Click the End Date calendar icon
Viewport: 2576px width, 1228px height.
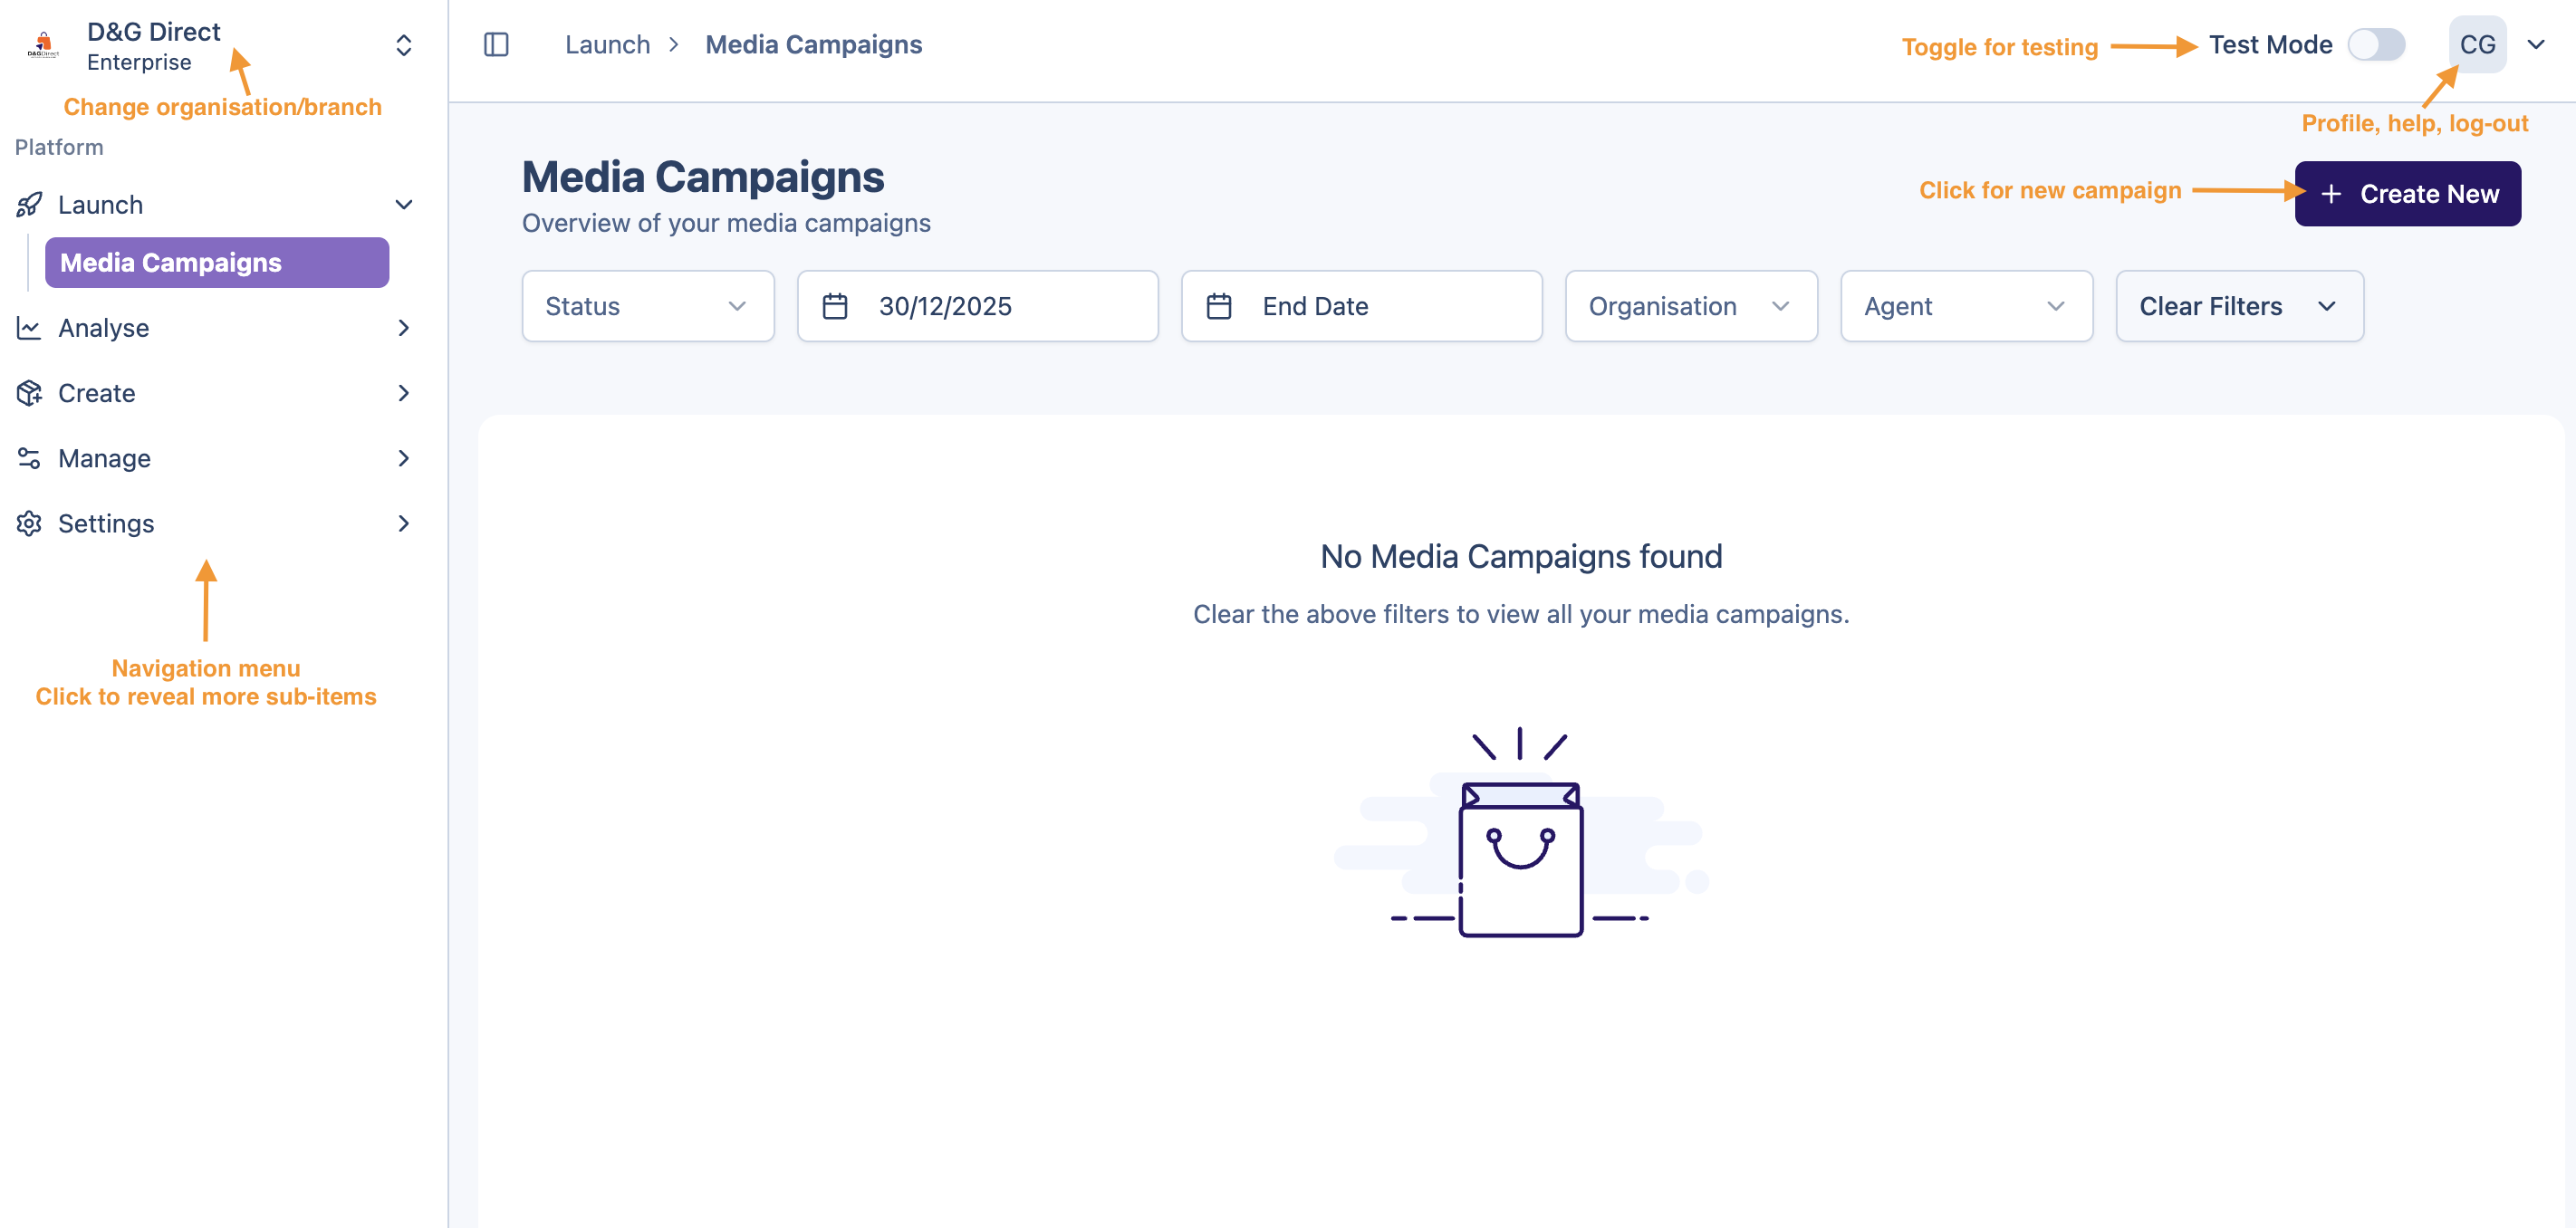point(1218,306)
